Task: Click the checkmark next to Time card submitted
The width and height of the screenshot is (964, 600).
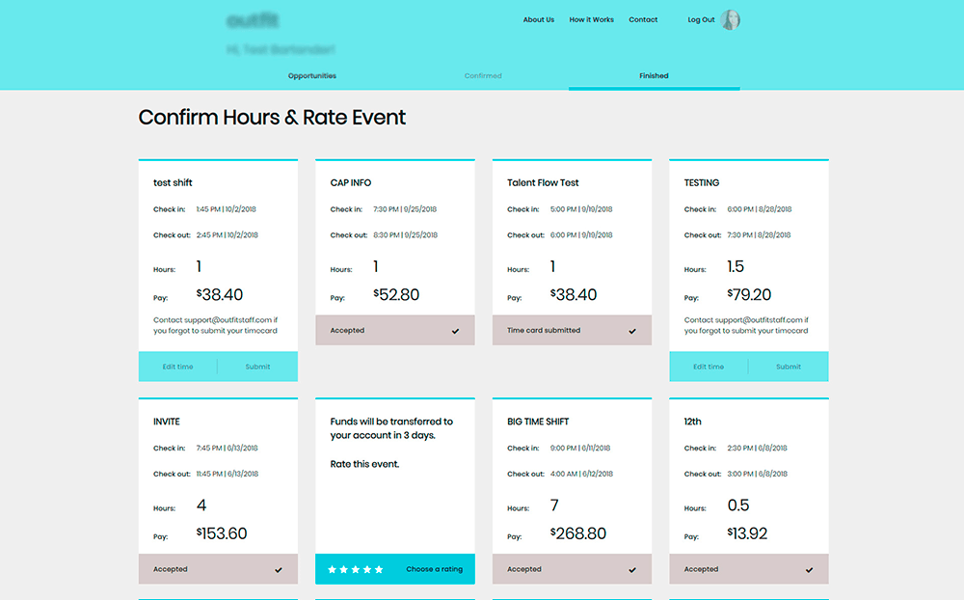Action: tap(634, 330)
